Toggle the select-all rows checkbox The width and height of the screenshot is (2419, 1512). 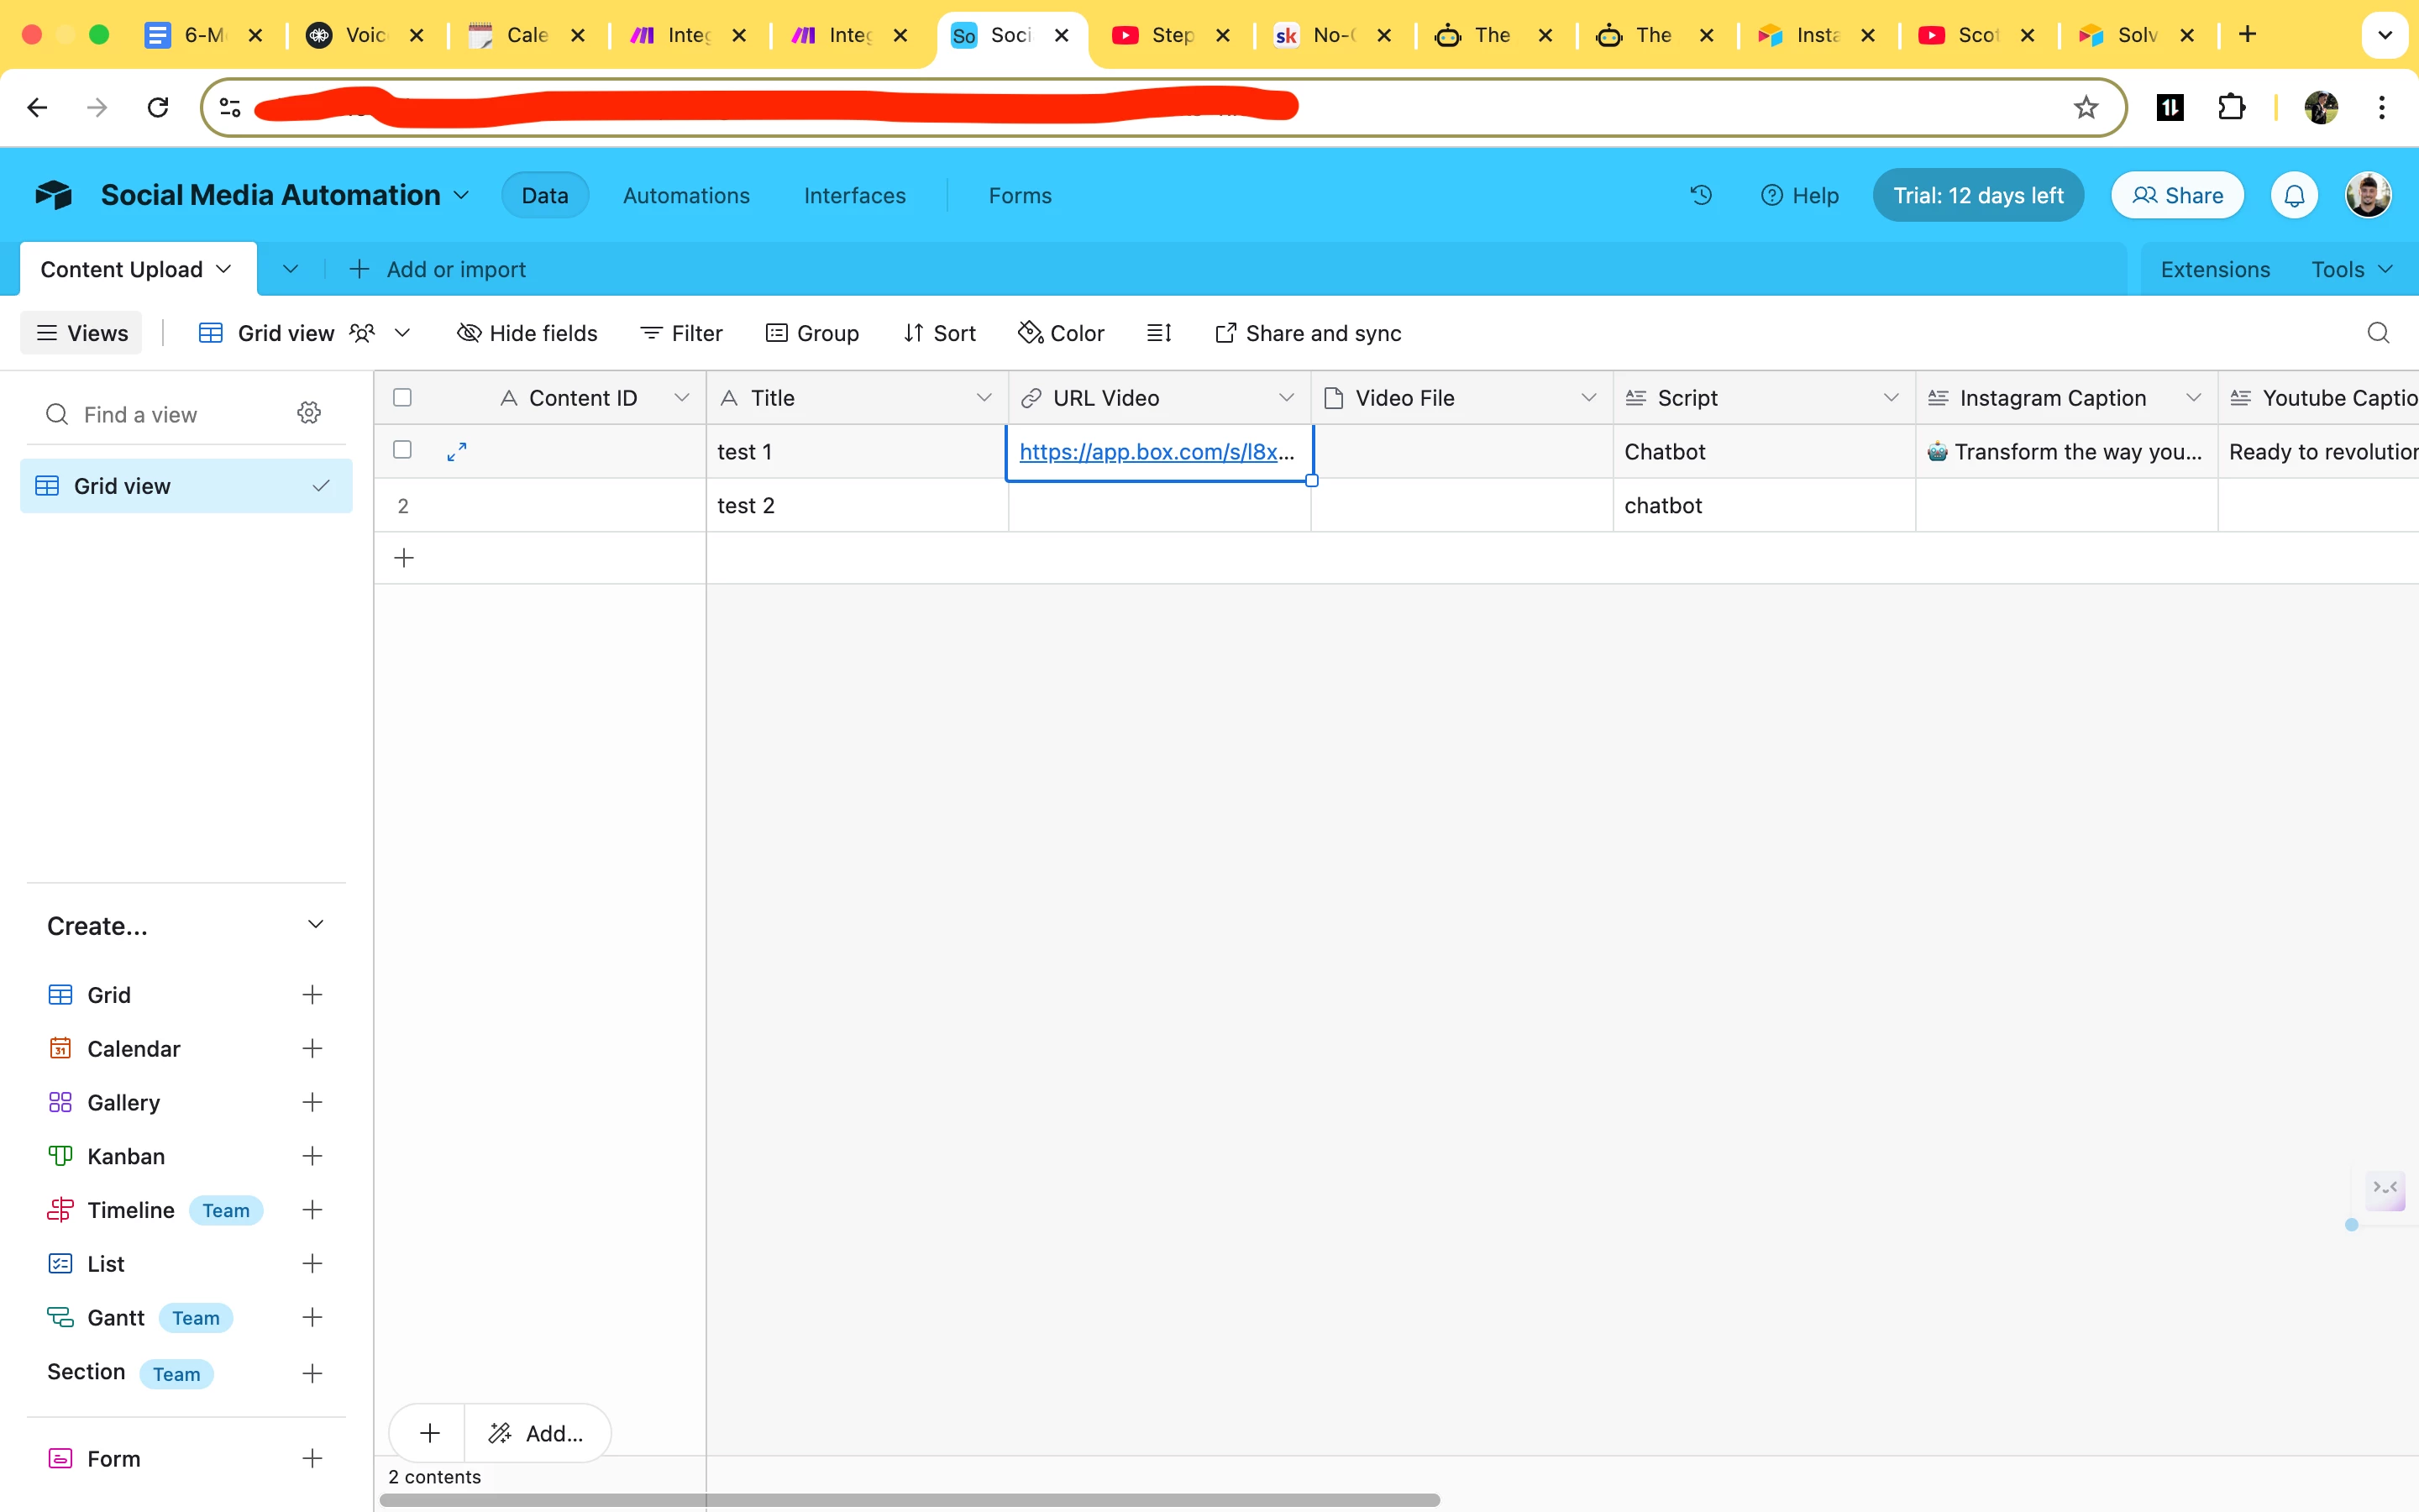(403, 398)
